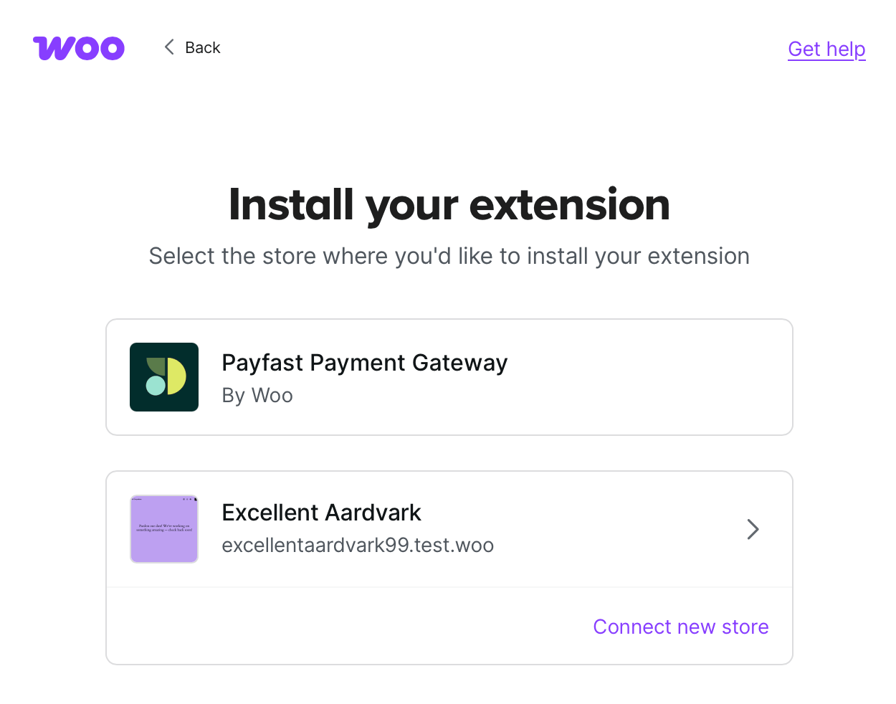The height and width of the screenshot is (704, 896).
Task: Choose the Excellent Aardvark store name
Action: click(321, 513)
